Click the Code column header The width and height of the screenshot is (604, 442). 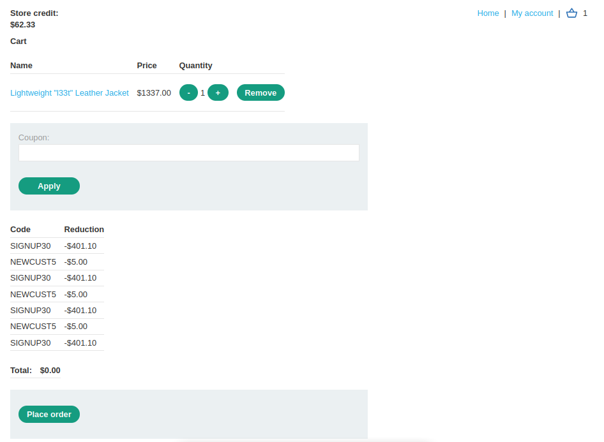pyautogui.click(x=20, y=230)
